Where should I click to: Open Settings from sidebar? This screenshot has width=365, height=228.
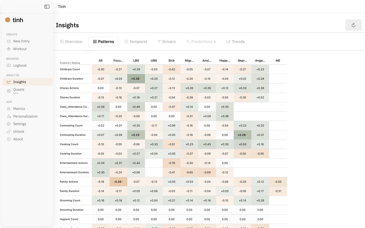click(27, 124)
